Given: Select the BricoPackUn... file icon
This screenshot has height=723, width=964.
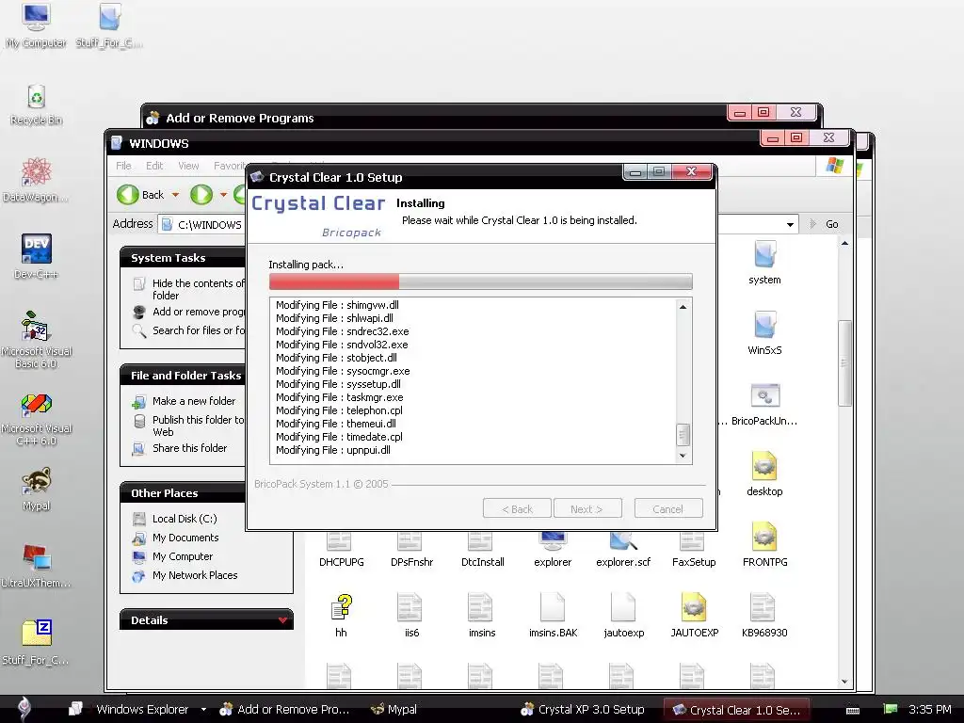Looking at the screenshot, I should tap(764, 404).
